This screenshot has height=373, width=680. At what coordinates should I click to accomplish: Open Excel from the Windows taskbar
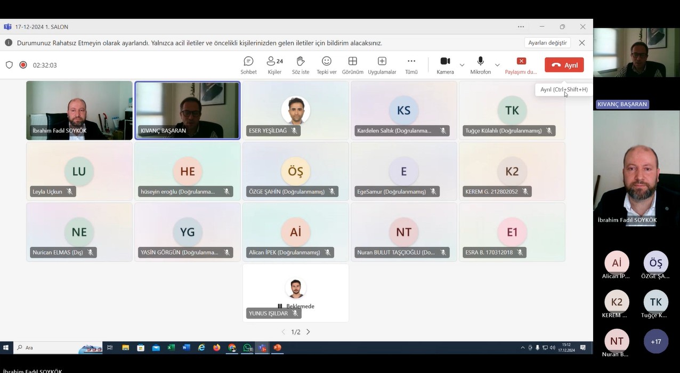coord(171,347)
